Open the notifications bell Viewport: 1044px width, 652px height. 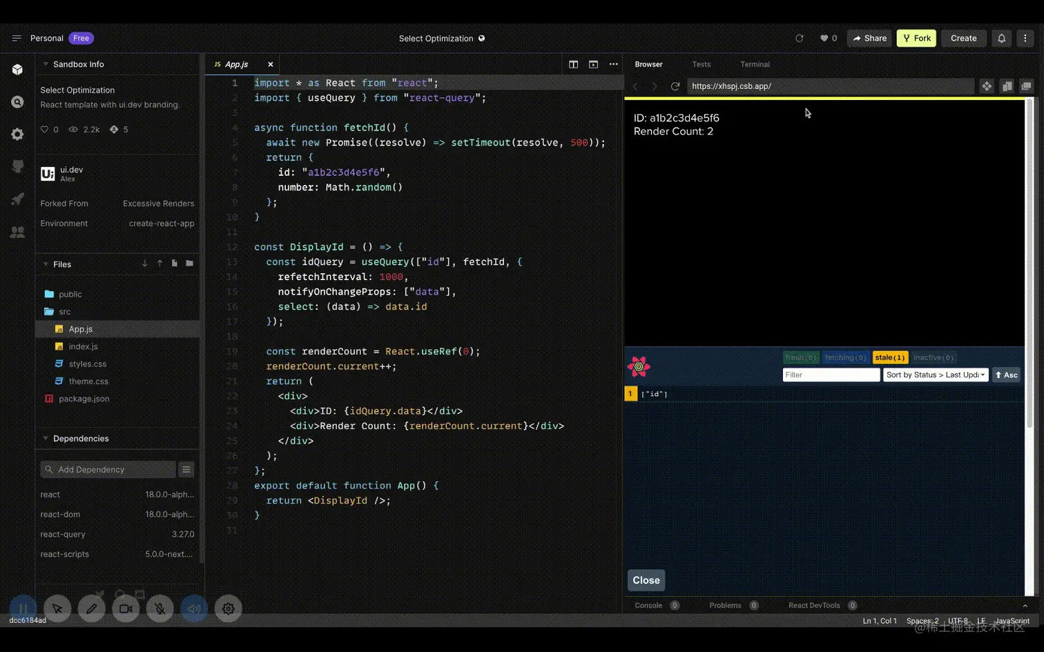[x=1002, y=38]
